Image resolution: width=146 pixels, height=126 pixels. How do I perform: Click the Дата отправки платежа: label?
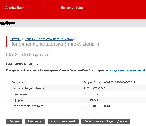28,106
